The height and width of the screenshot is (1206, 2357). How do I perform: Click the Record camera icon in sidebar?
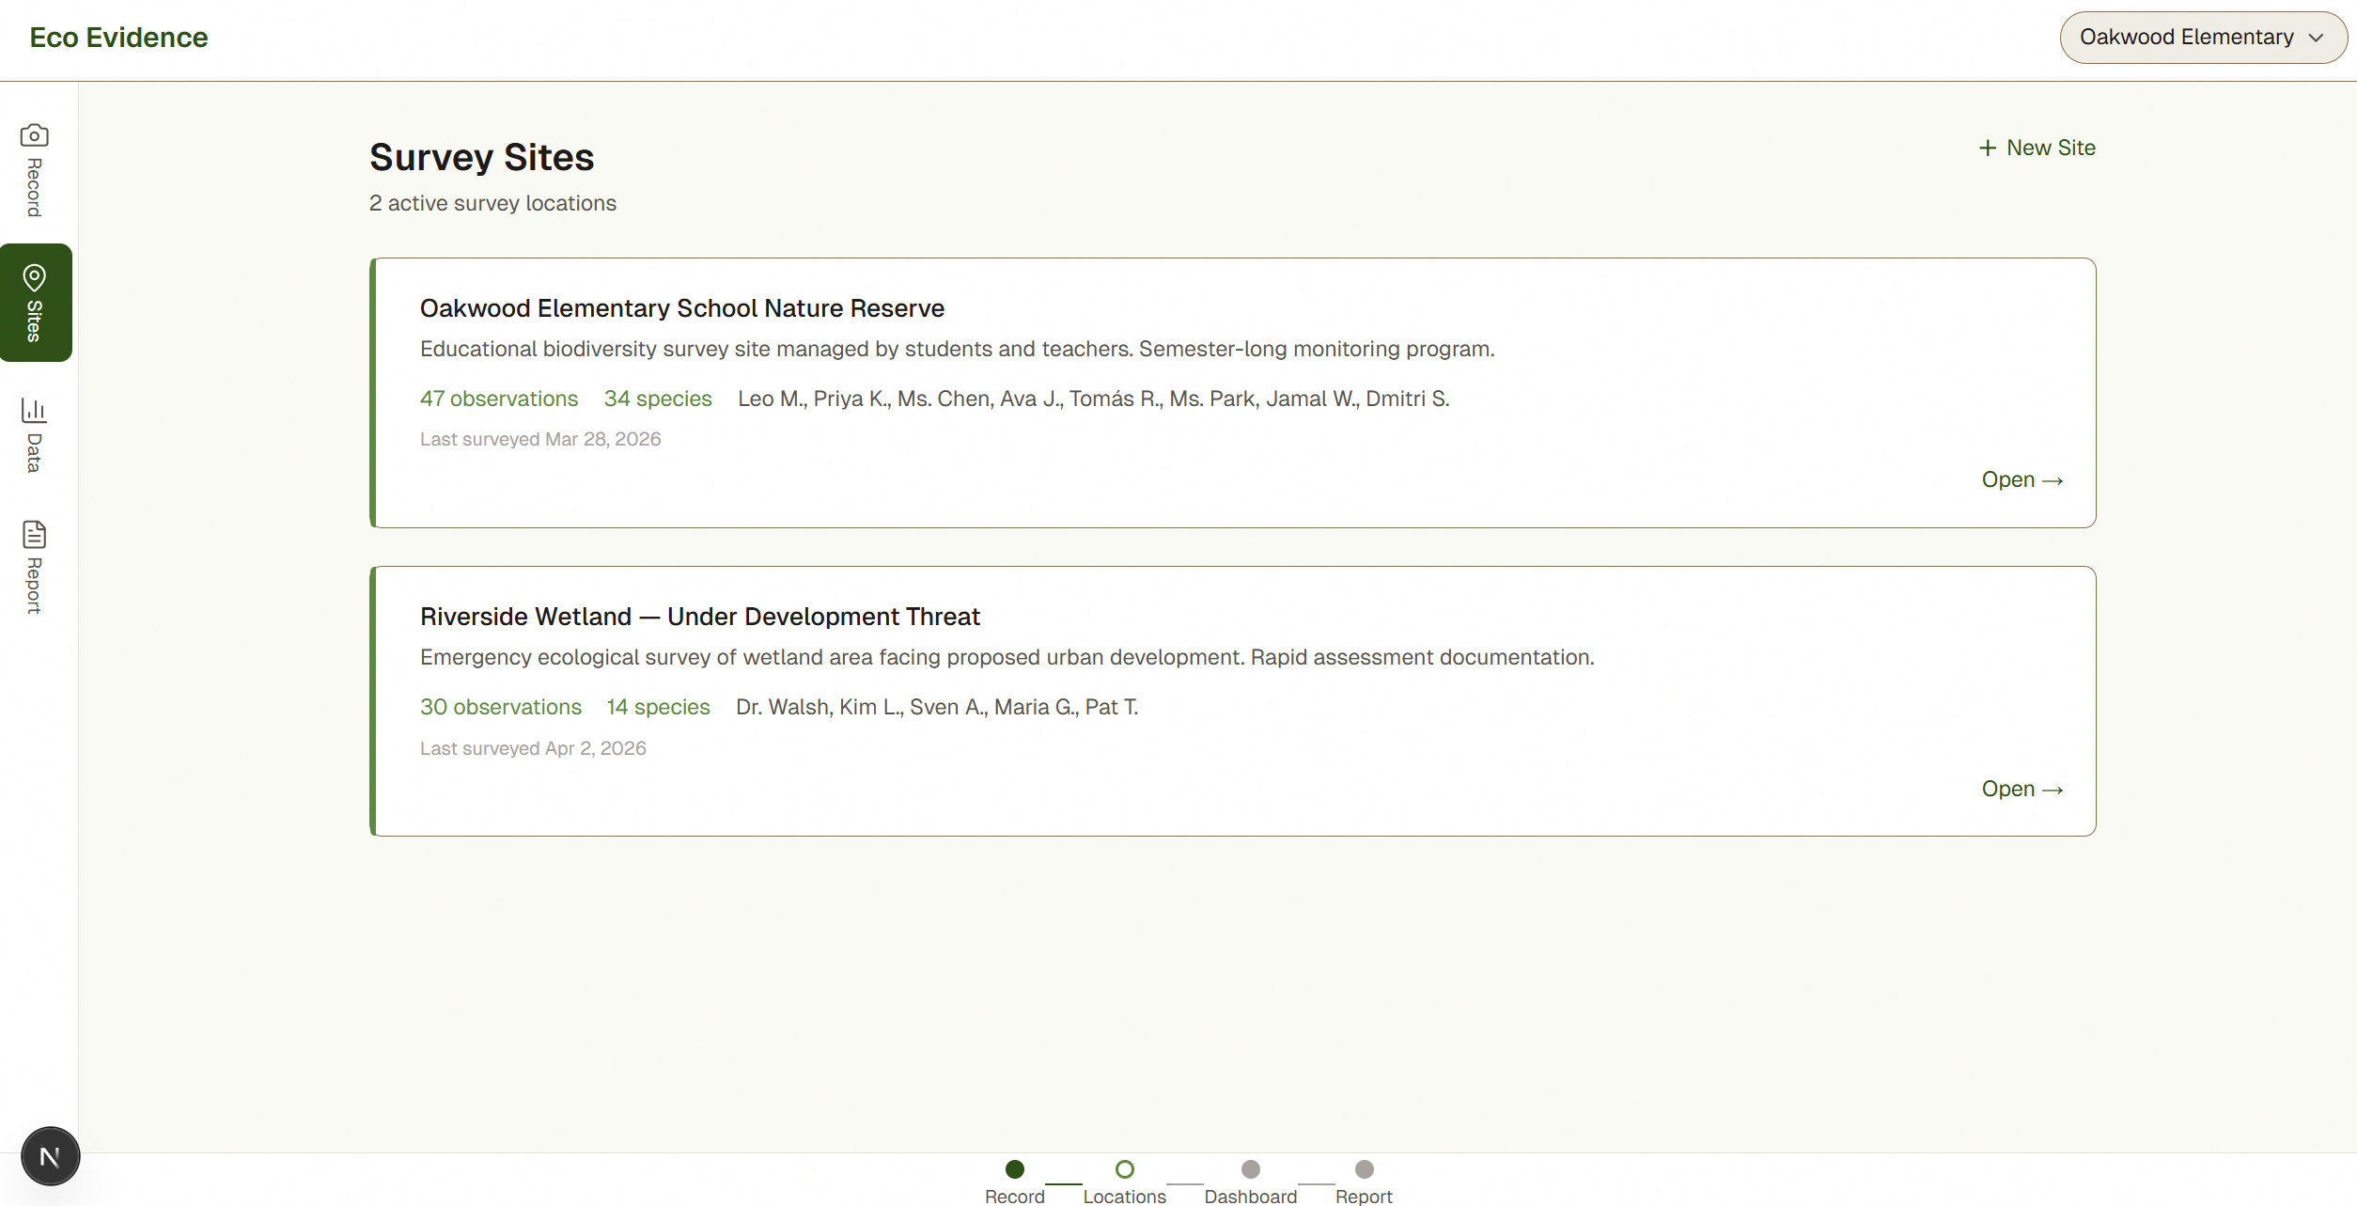[34, 135]
